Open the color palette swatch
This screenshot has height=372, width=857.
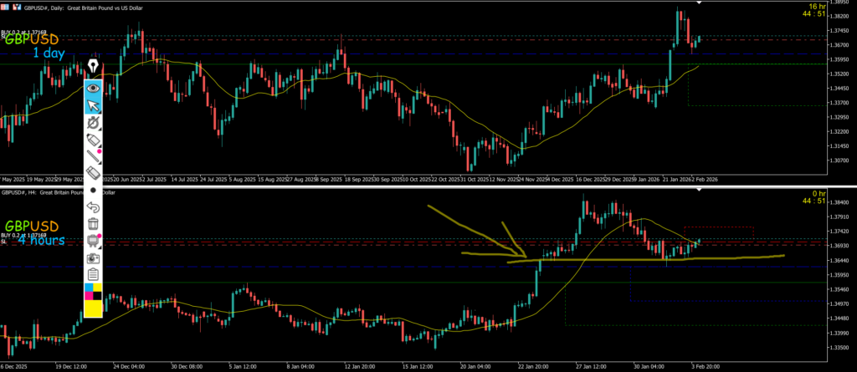(x=94, y=291)
